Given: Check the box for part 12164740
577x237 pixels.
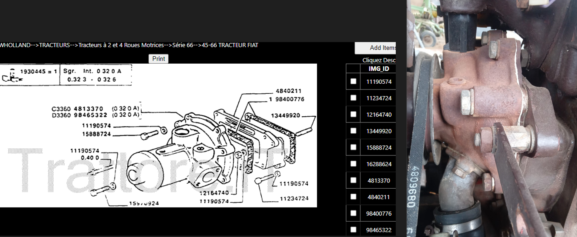Looking at the screenshot, I should click(x=353, y=115).
